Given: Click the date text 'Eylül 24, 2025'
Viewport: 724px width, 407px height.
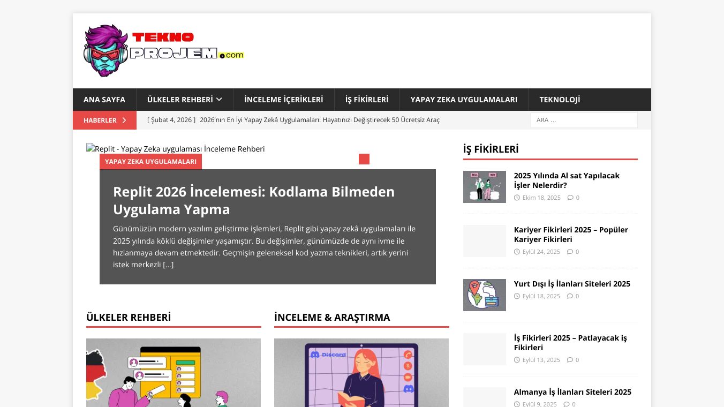Looking at the screenshot, I should coord(541,252).
